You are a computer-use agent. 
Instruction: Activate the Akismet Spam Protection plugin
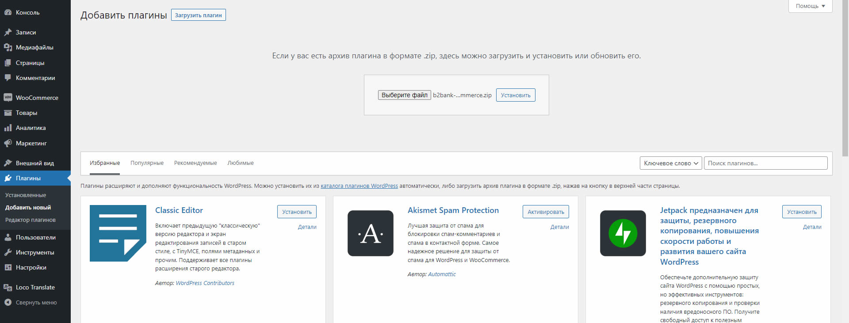coord(546,212)
